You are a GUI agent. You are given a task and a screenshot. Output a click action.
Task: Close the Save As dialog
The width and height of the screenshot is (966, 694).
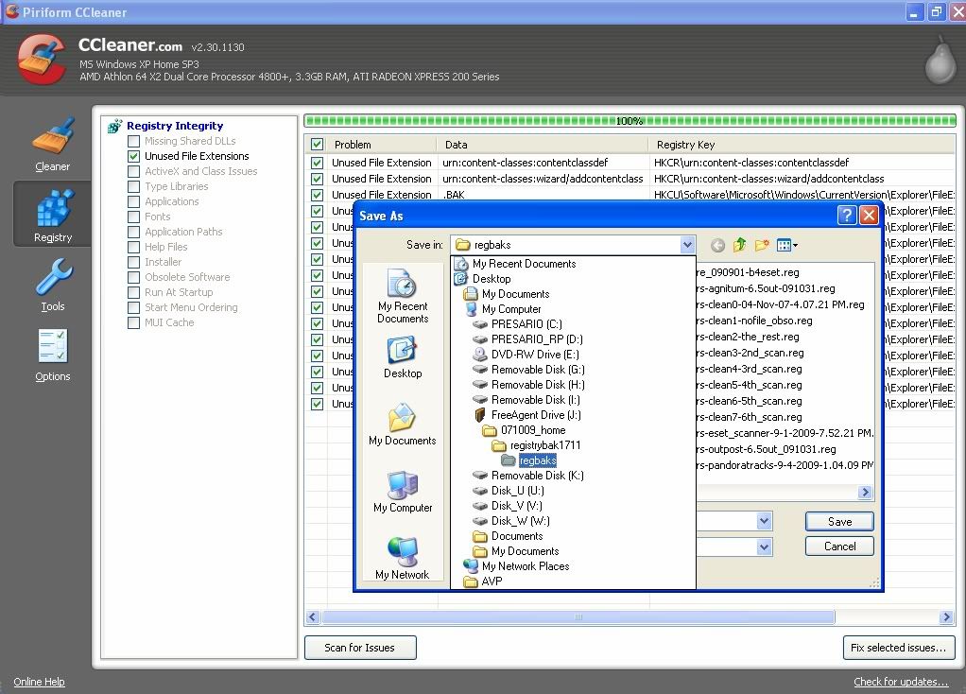click(x=869, y=216)
